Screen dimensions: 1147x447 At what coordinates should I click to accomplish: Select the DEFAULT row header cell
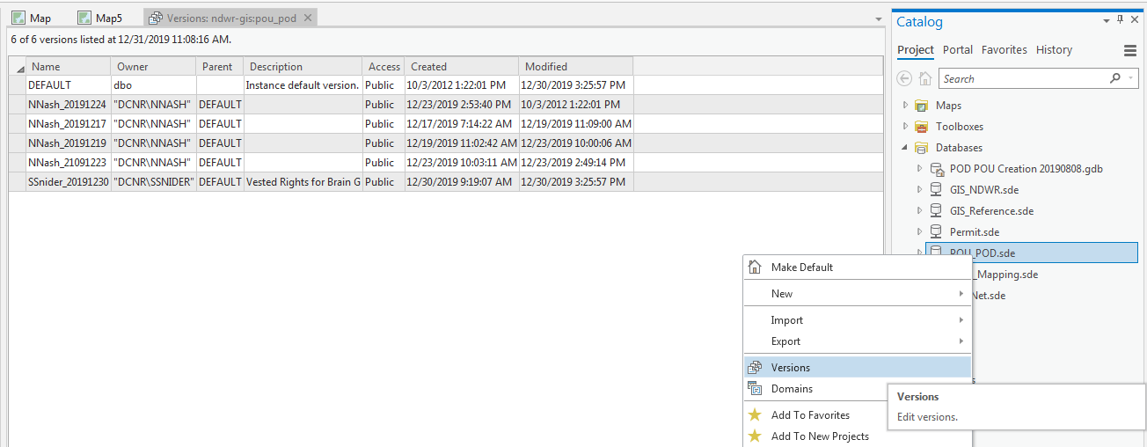(x=18, y=85)
